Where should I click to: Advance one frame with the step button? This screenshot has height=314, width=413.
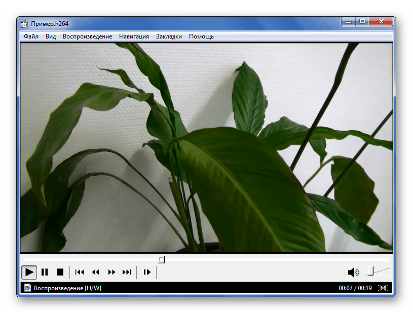(x=147, y=272)
